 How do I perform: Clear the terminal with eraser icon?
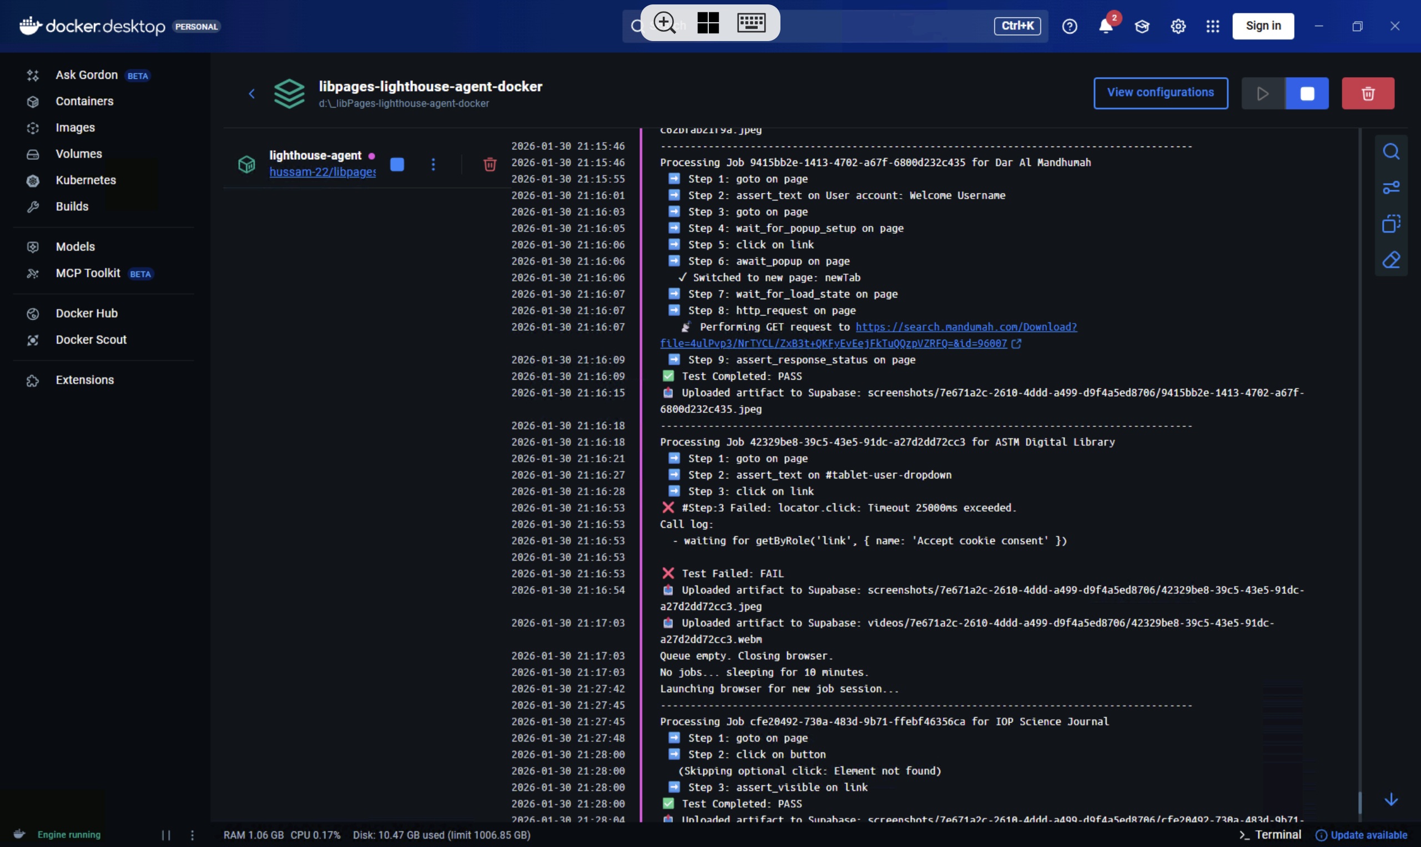point(1391,260)
